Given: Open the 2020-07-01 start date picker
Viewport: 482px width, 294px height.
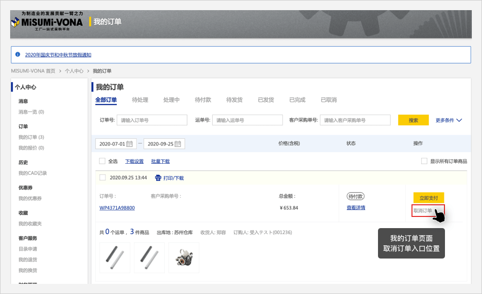Looking at the screenshot, I should click(112, 144).
